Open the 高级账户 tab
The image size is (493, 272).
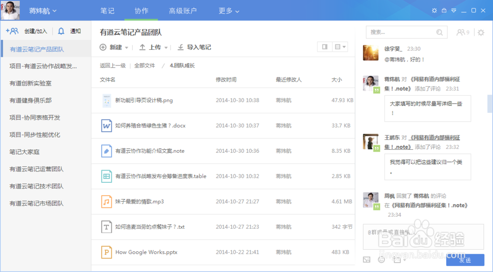click(x=183, y=11)
